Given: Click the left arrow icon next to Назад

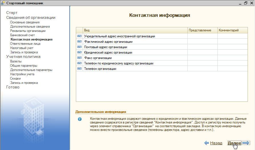Looking at the screenshot, I should tap(207, 143).
